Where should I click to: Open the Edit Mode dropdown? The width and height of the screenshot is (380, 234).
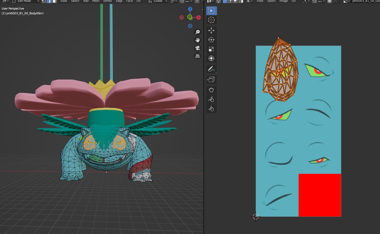pos(25,1)
